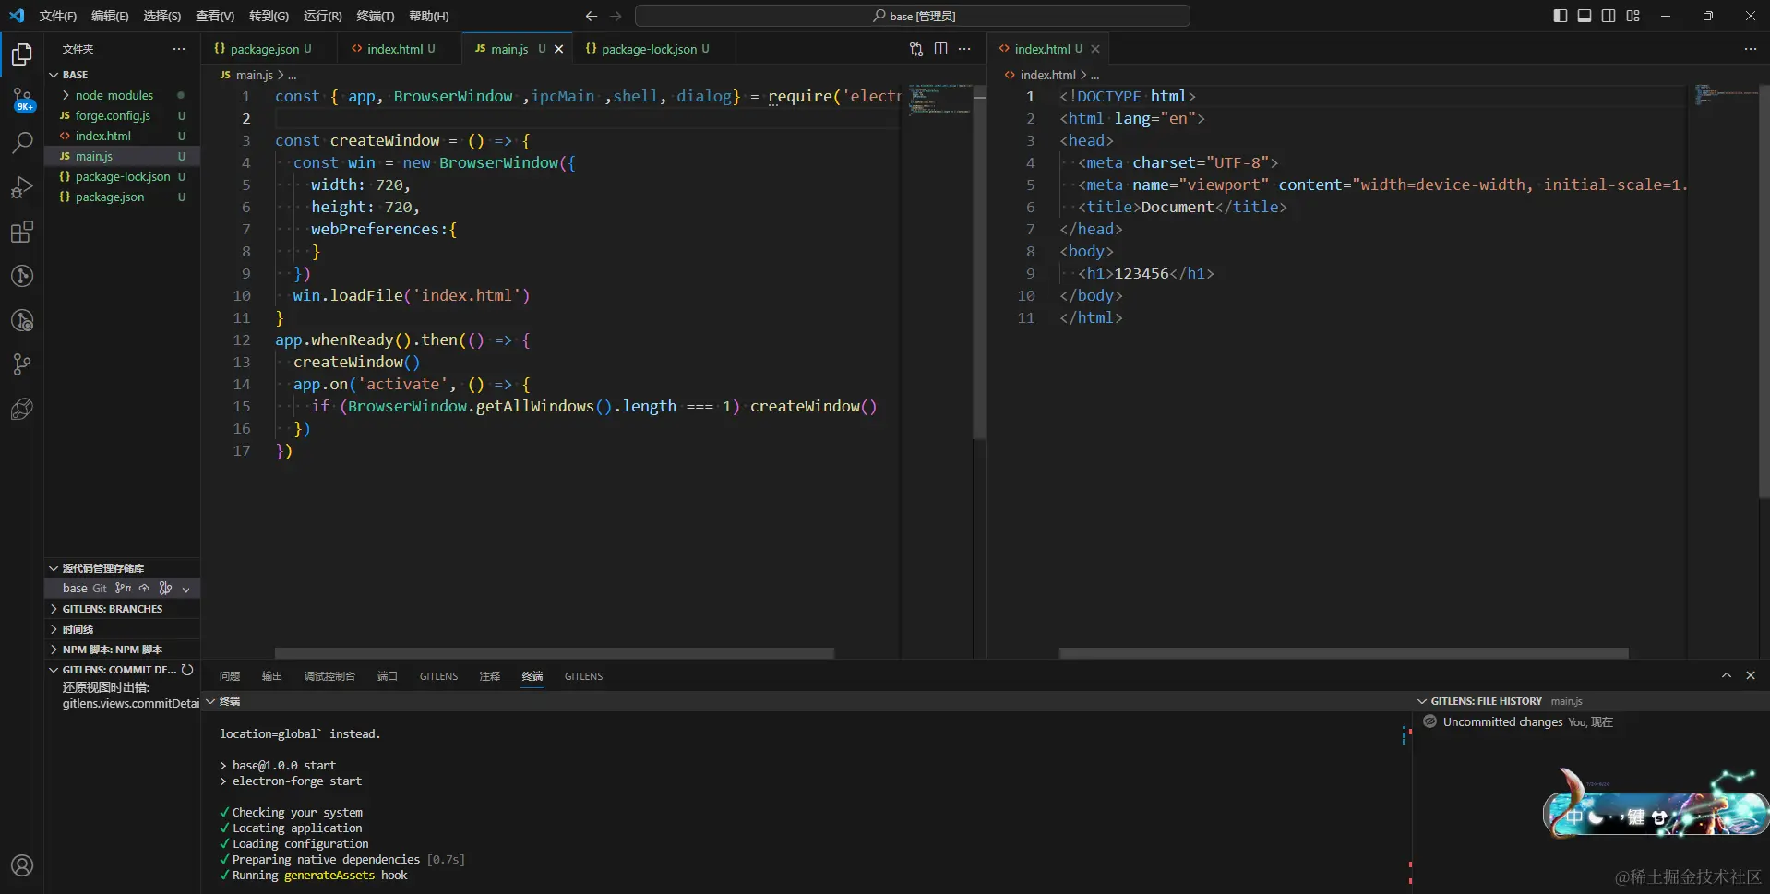1770x894 pixels.
Task: Click the main.js editor minimap
Action: click(x=939, y=99)
